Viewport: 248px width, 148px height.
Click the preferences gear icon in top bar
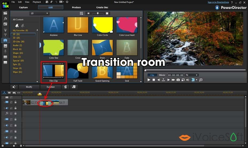pyautogui.click(x=67, y=2)
